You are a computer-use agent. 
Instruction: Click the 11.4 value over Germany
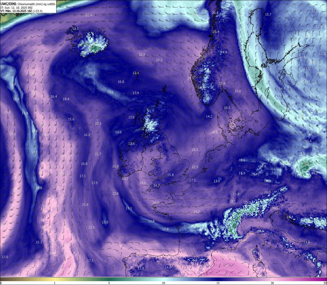254,174
